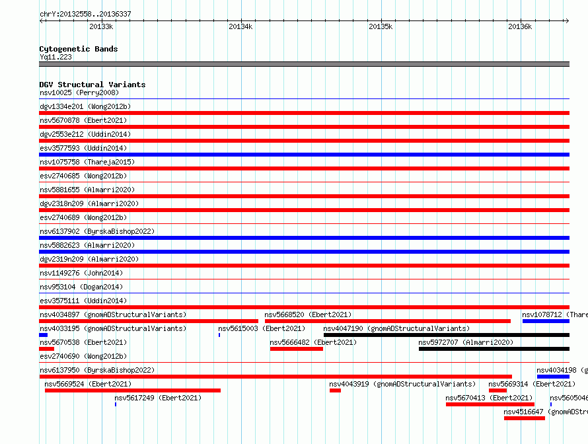Click nsv4033195 (gnomADStructuralVariants) label
The height and width of the screenshot is (444, 588).
click(x=113, y=328)
